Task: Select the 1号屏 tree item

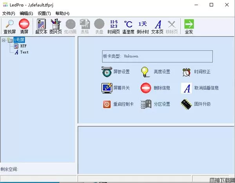Action: (19, 40)
